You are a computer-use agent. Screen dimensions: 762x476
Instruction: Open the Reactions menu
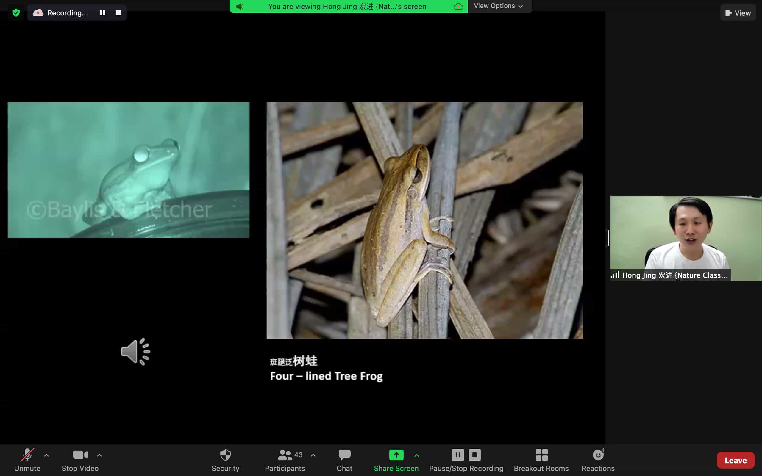pos(598,460)
